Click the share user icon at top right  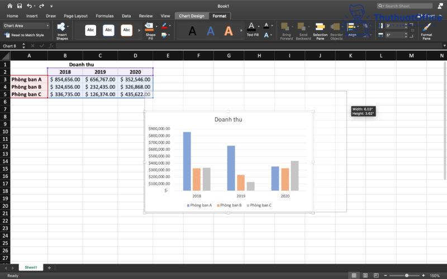coord(440,6)
